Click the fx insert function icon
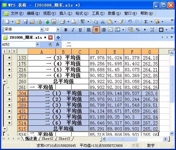The height and width of the screenshot is (150, 176). click(57, 44)
